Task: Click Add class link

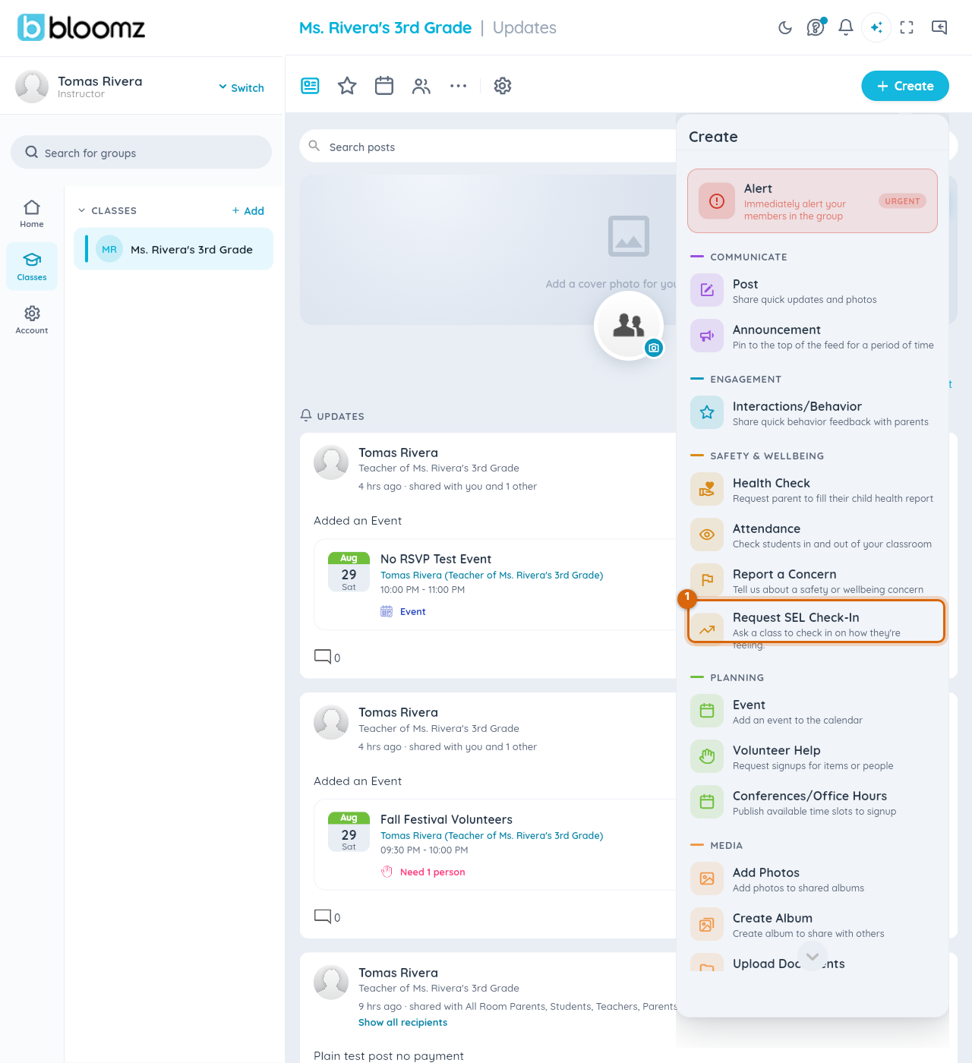Action: 248,211
